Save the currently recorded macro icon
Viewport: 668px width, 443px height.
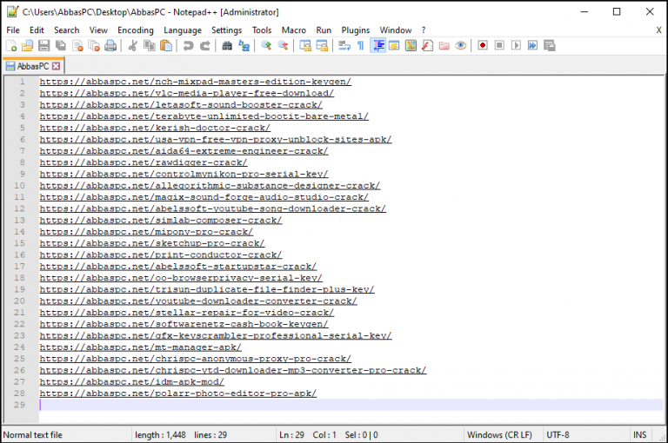point(550,45)
